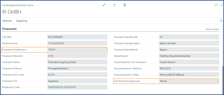This screenshot has width=224, height=95.
Task: Click Ansprechpartner E-Mail field fHenson@STB-Mdlg.de
Action: [189, 75]
